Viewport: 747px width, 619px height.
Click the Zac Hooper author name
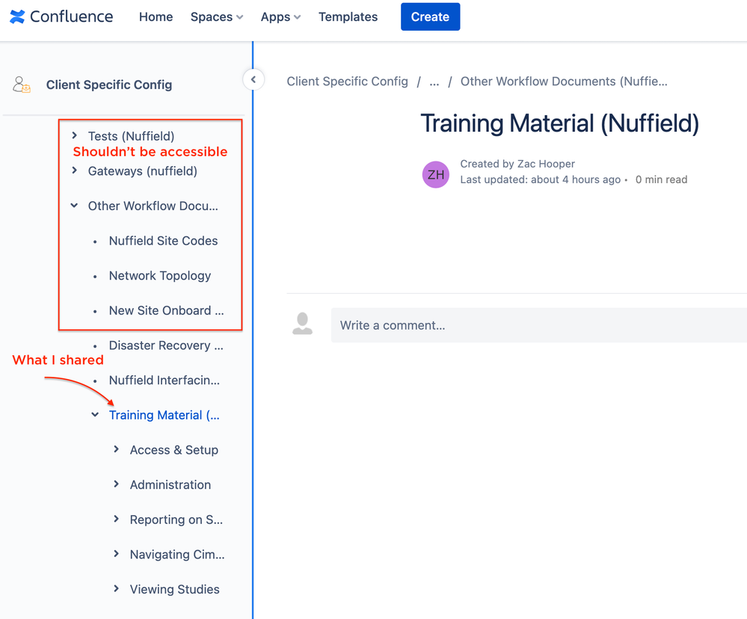click(x=546, y=164)
